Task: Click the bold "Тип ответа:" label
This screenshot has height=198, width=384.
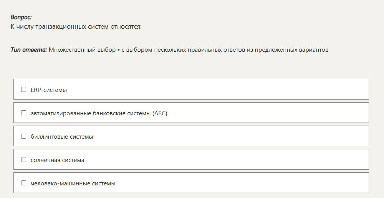Action: coord(29,50)
